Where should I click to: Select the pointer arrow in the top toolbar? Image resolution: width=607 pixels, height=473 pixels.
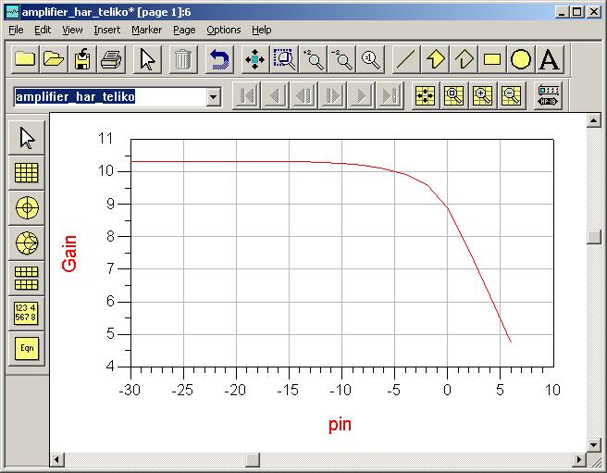147,59
